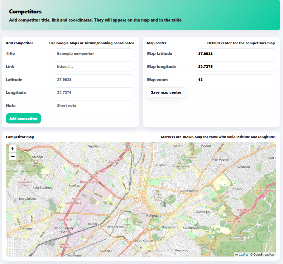283x264 pixels.
Task: Zoom out on the competitor map
Action: point(13,156)
